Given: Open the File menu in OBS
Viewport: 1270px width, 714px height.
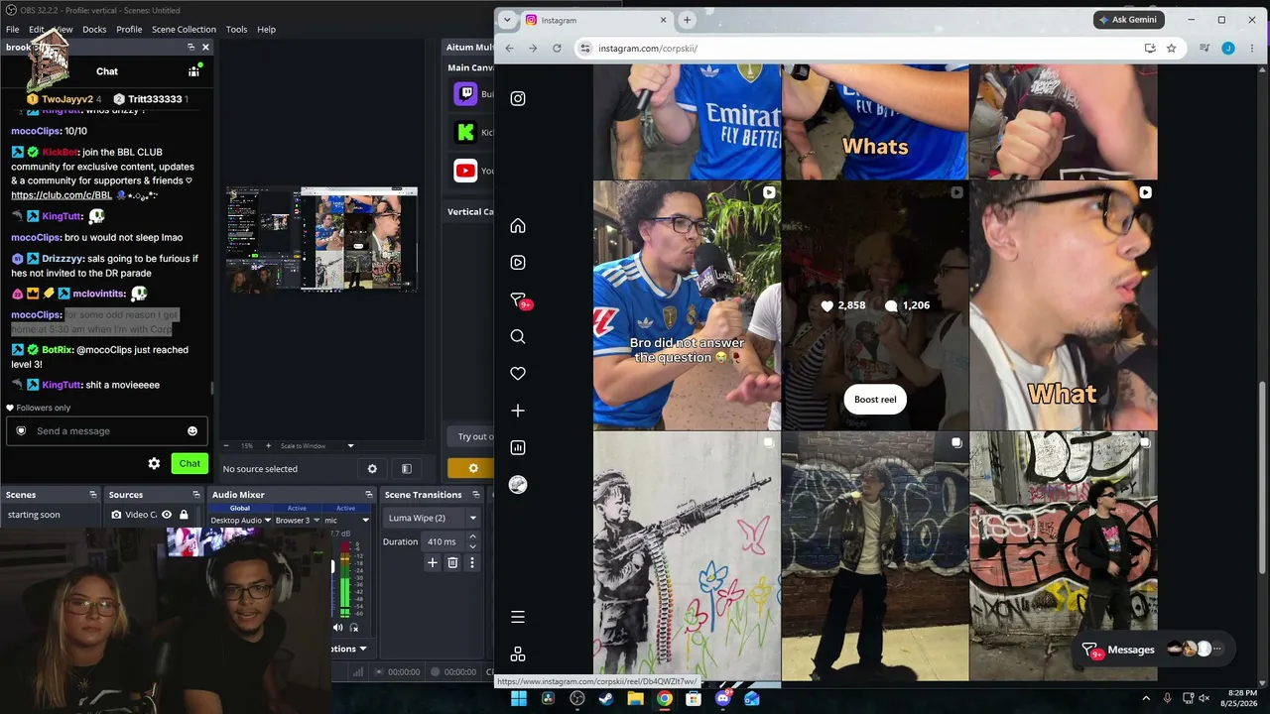Looking at the screenshot, I should [12, 29].
